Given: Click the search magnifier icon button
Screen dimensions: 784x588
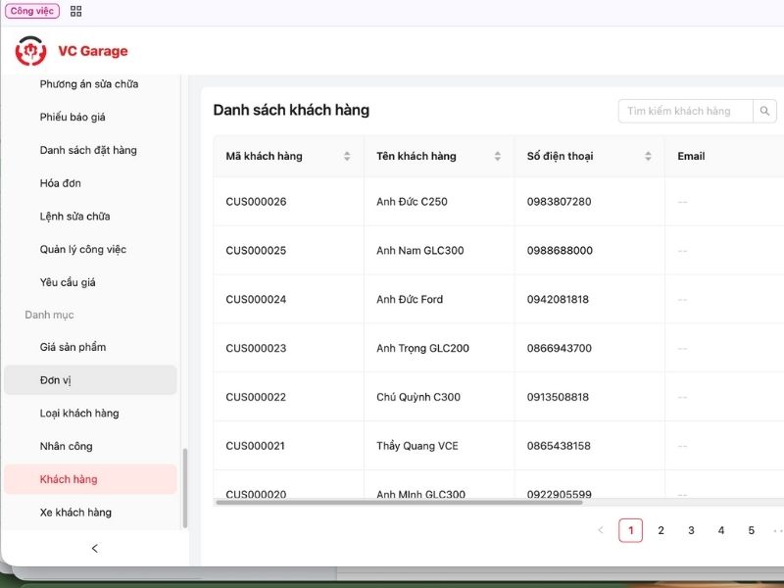Looking at the screenshot, I should pyautogui.click(x=764, y=111).
